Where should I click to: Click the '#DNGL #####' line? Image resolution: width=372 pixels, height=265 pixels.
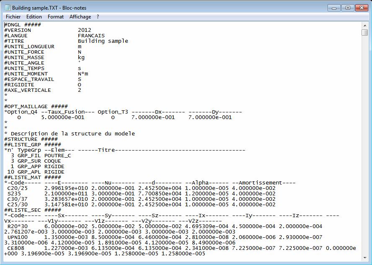click(x=23, y=25)
